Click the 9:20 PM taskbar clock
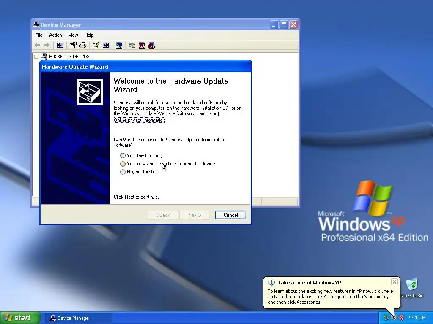Image resolution: width=433 pixels, height=324 pixels. [417, 318]
